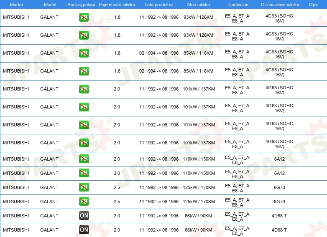Click the Moc silnika column header

(198, 5)
